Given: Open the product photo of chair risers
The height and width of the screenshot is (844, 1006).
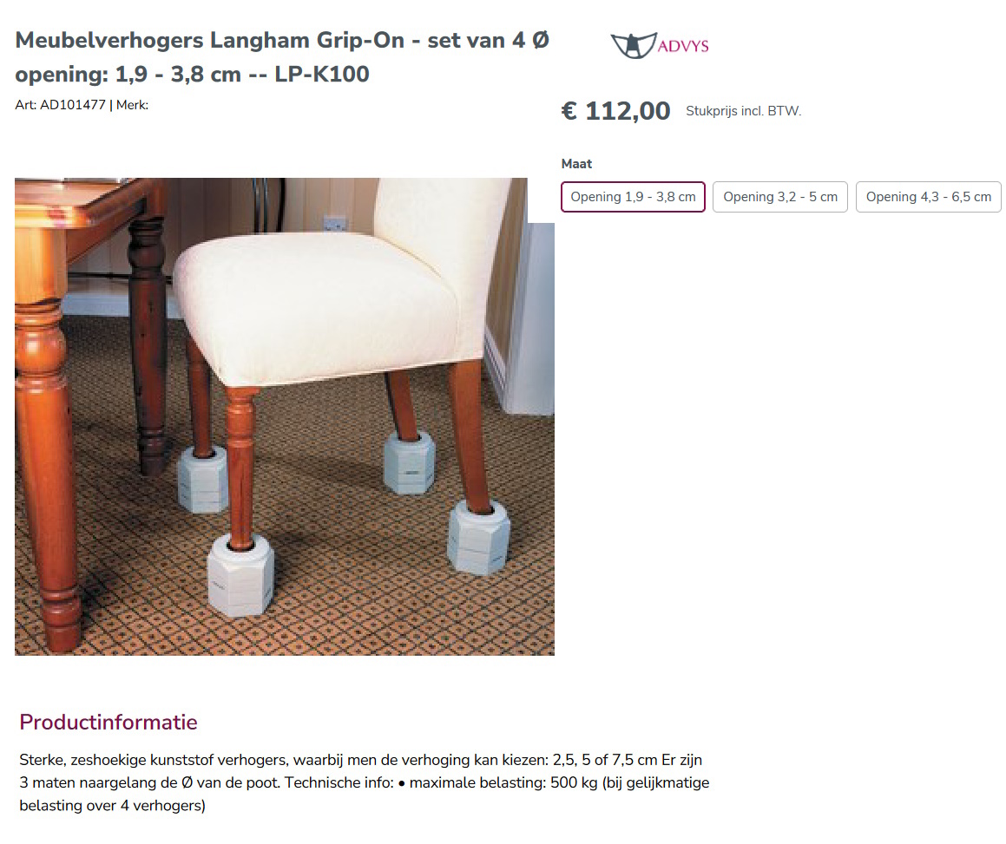Looking at the screenshot, I should click(284, 417).
